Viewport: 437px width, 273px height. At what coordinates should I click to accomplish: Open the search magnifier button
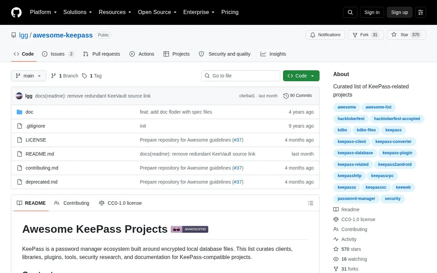click(x=350, y=12)
